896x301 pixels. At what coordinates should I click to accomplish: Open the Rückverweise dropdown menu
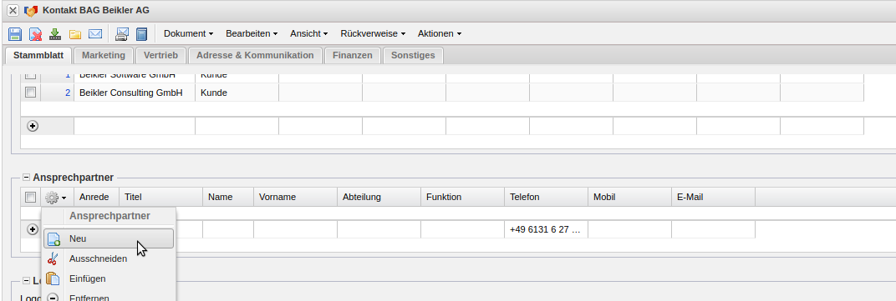pos(373,33)
